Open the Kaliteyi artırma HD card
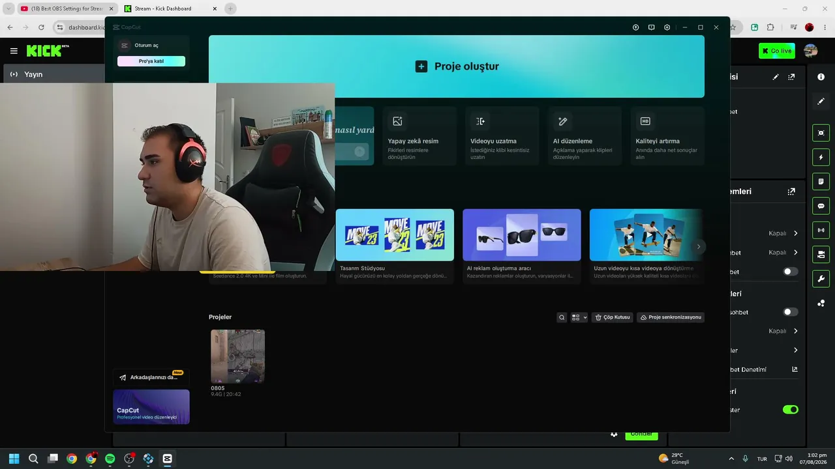This screenshot has width=835, height=469. [667, 136]
